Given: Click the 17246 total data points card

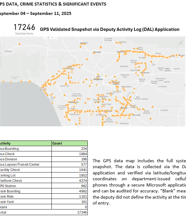Looking at the screenshot, I should tap(25, 29).
